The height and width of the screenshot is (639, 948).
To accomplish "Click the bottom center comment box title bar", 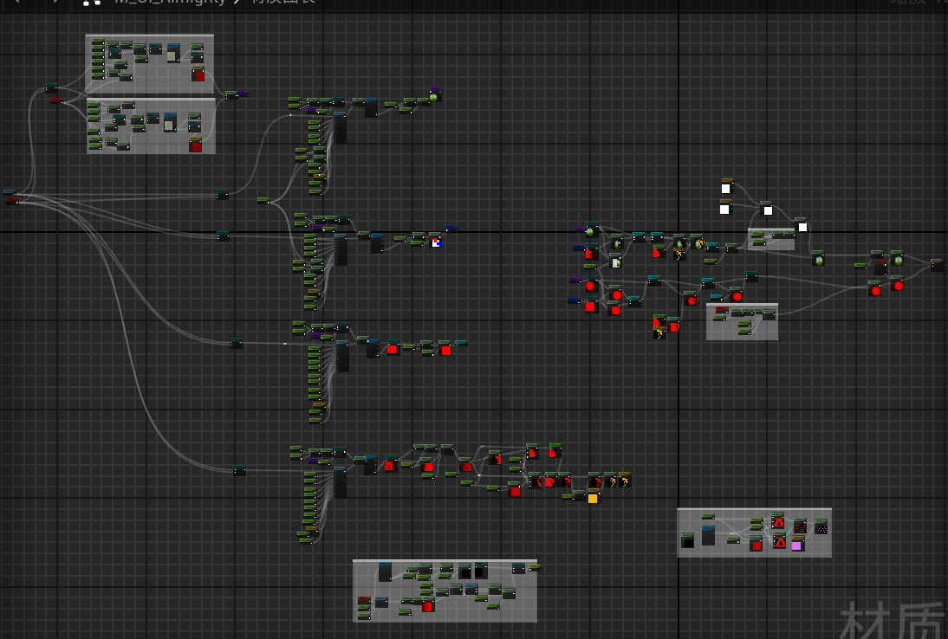I will tap(444, 563).
